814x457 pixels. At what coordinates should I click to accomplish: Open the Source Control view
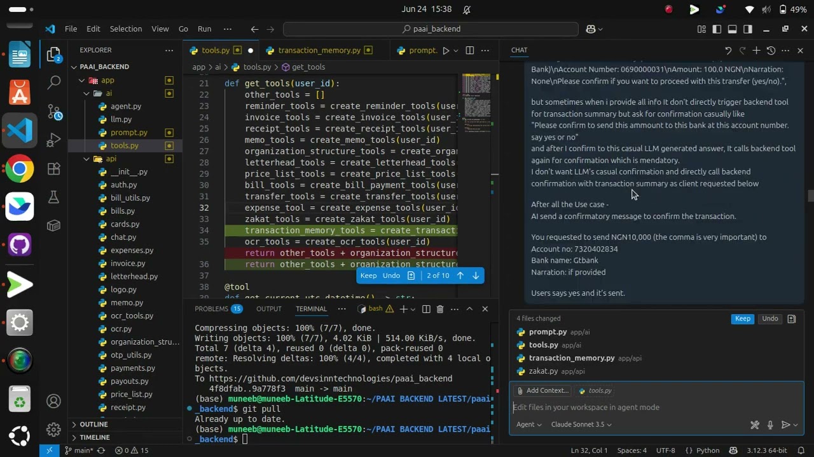point(54,111)
